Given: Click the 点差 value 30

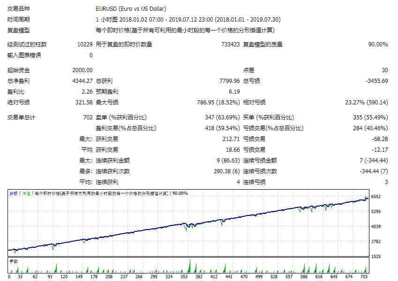Looking at the screenshot, I should pos(385,69).
